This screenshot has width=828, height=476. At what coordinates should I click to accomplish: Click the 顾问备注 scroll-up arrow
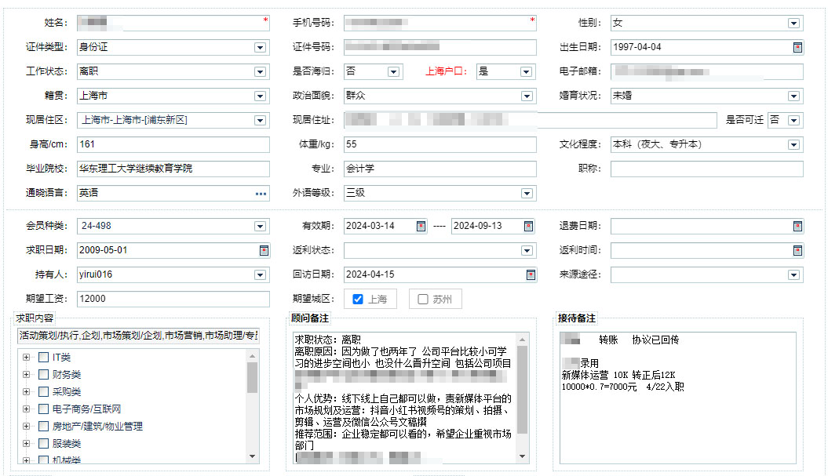pyautogui.click(x=522, y=340)
